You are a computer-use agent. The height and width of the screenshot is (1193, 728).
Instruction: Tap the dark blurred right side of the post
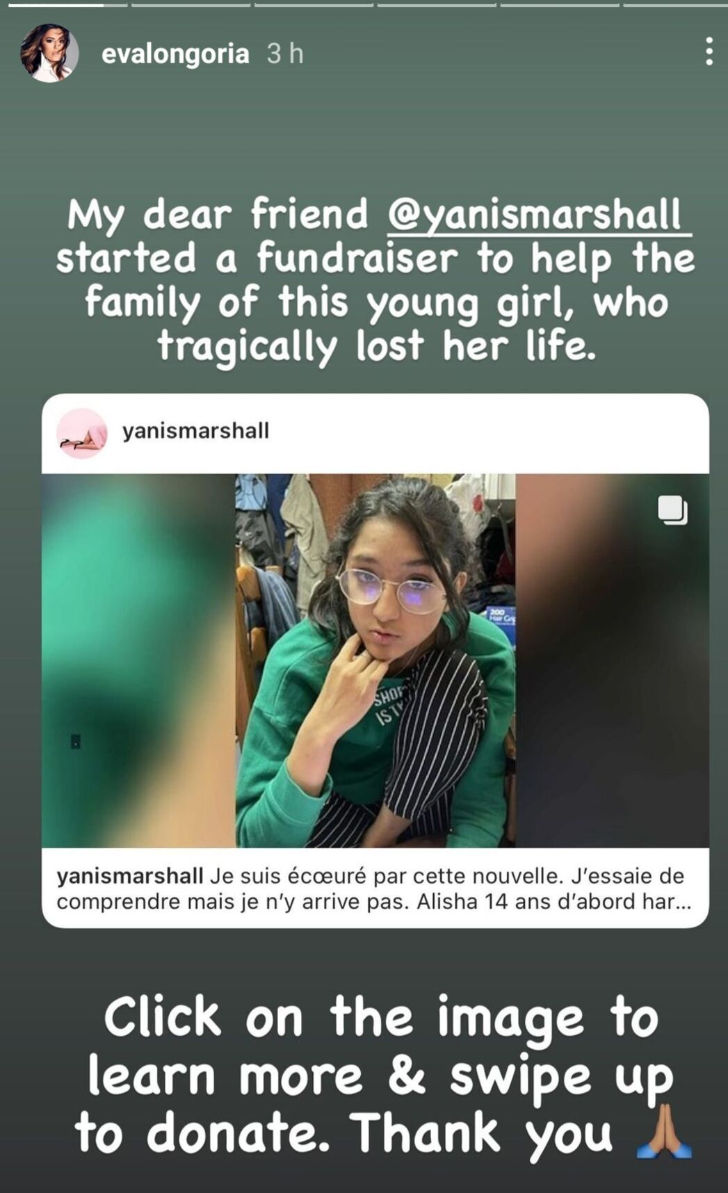pyautogui.click(x=613, y=660)
